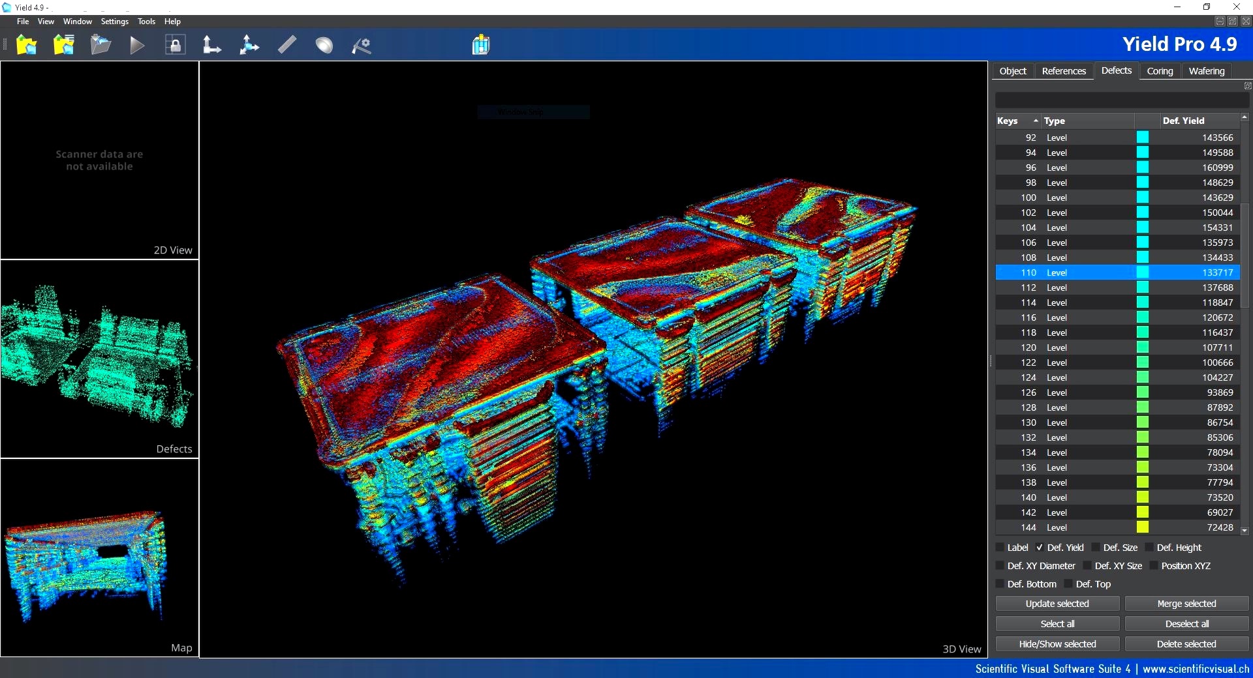Image resolution: width=1253 pixels, height=678 pixels.
Task: Click the scroll down arrow of defects list
Action: 1245,531
